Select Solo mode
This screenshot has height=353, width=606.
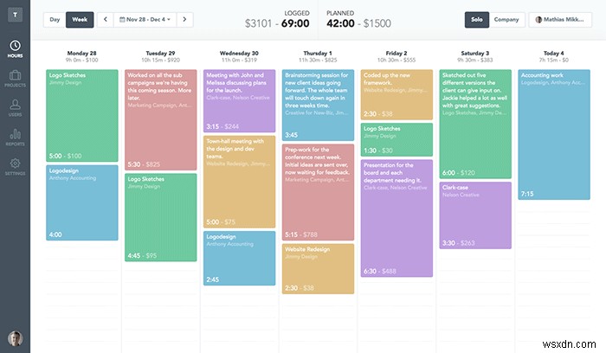tap(477, 17)
